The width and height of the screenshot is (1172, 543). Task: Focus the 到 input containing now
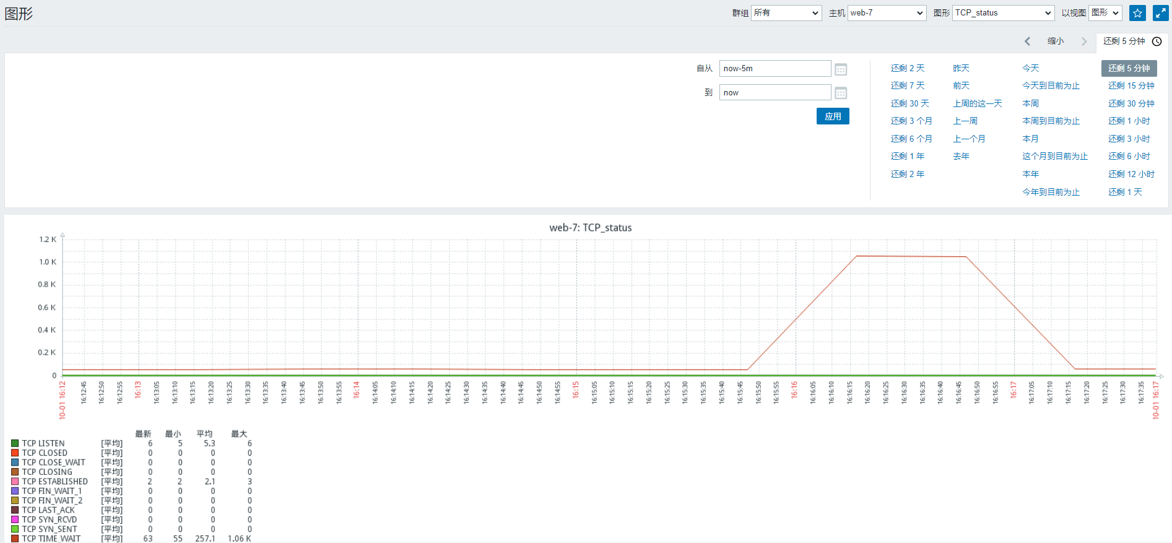(x=775, y=93)
